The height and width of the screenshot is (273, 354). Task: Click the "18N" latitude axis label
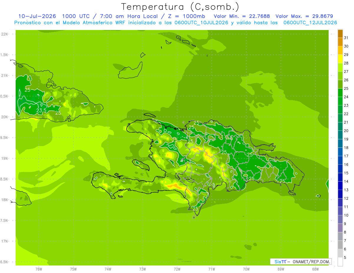pos(4,200)
